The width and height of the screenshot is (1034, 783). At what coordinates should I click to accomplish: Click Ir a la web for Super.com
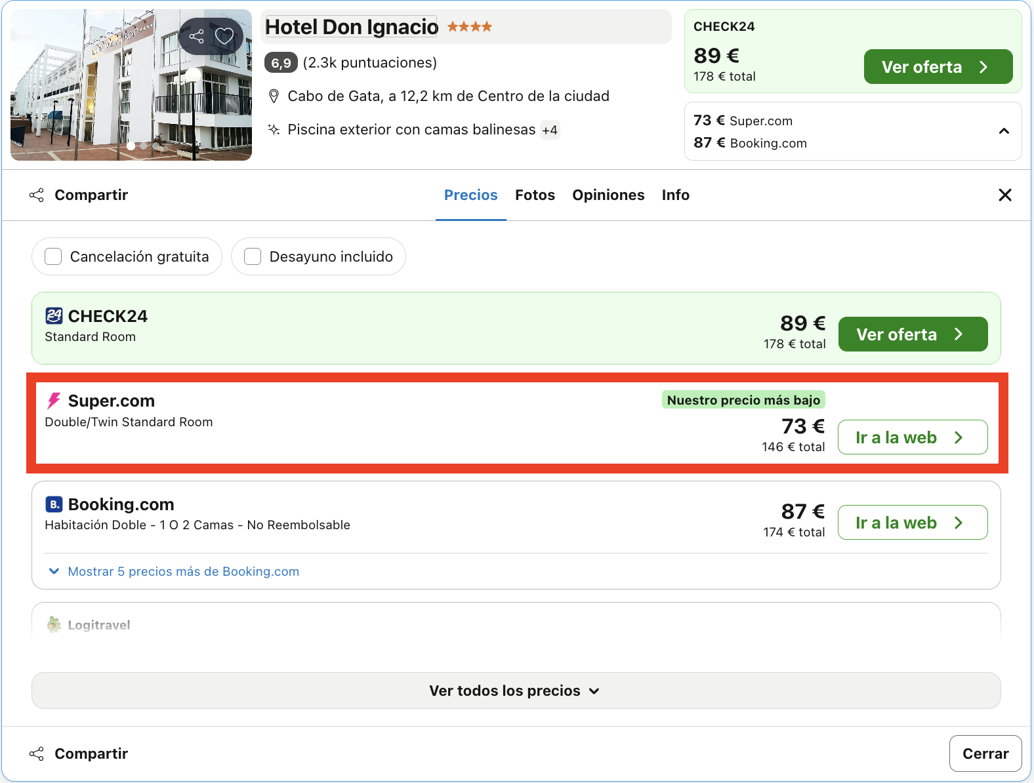913,437
